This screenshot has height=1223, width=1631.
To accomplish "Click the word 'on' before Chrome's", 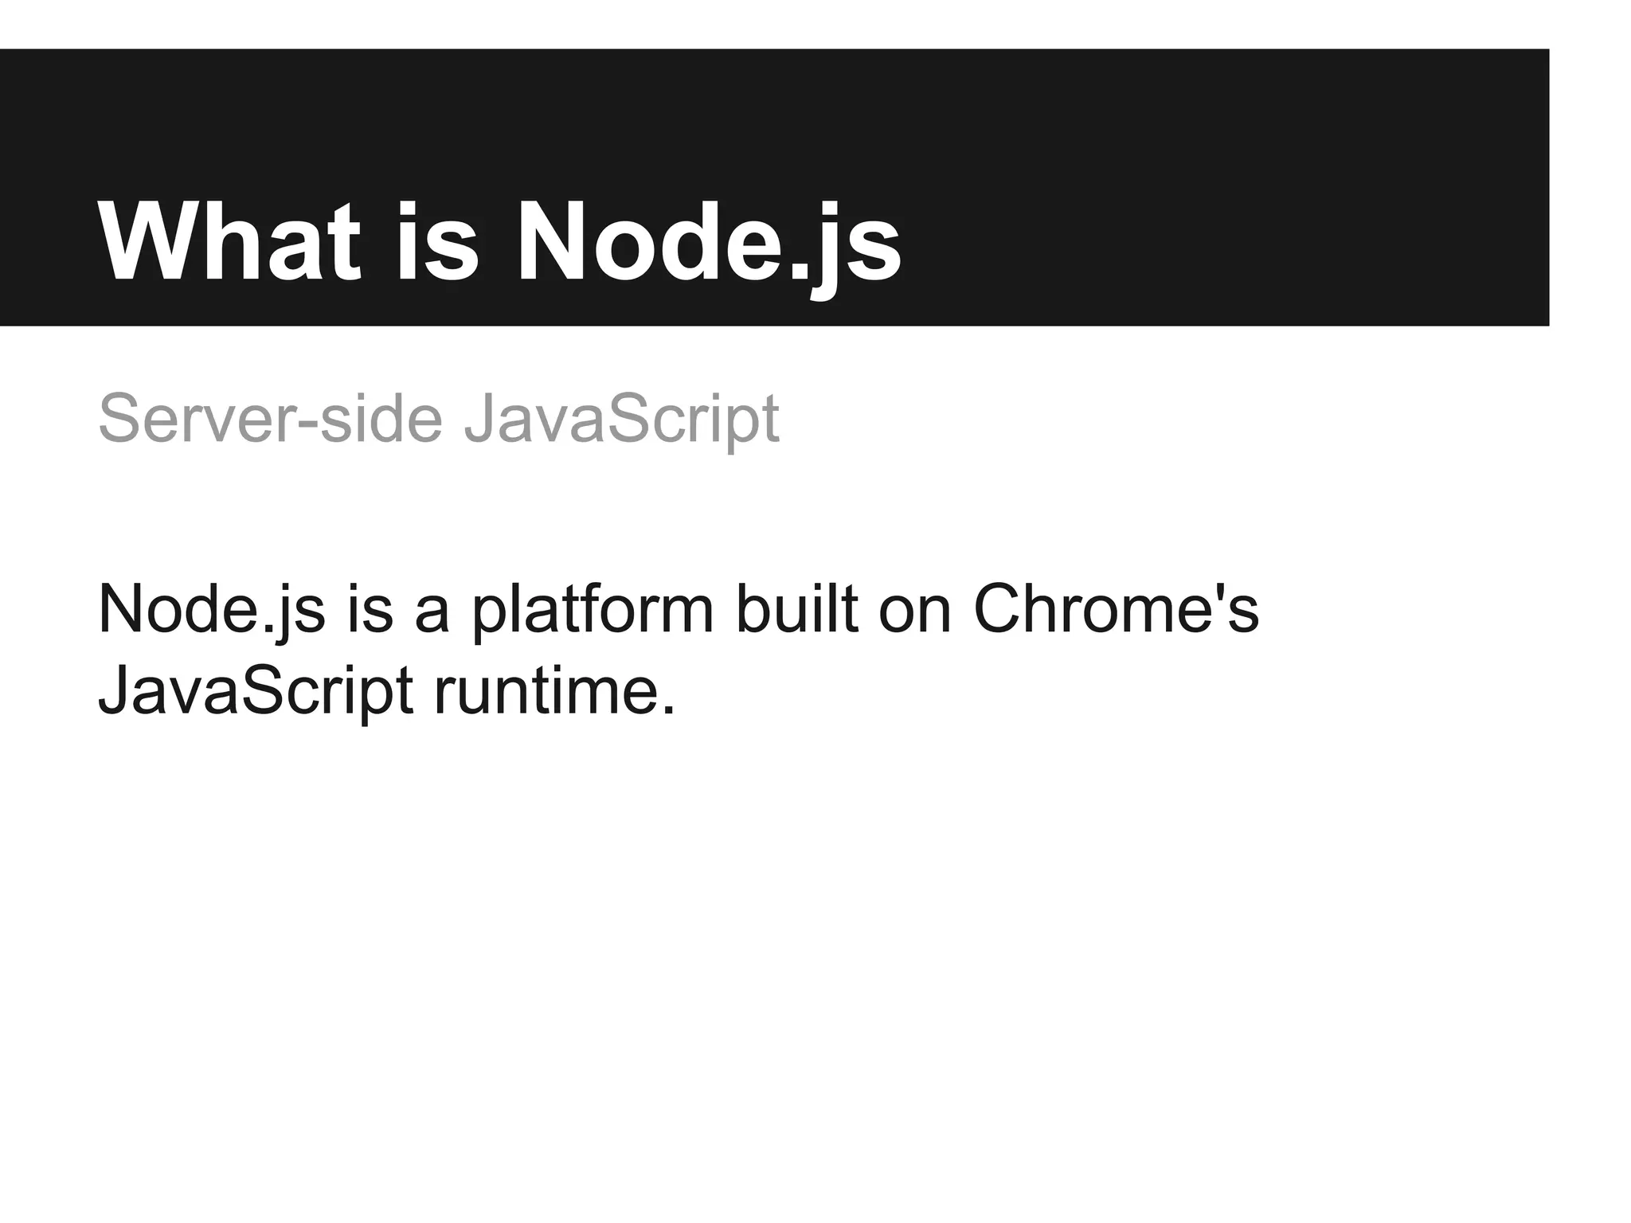I will pos(915,611).
